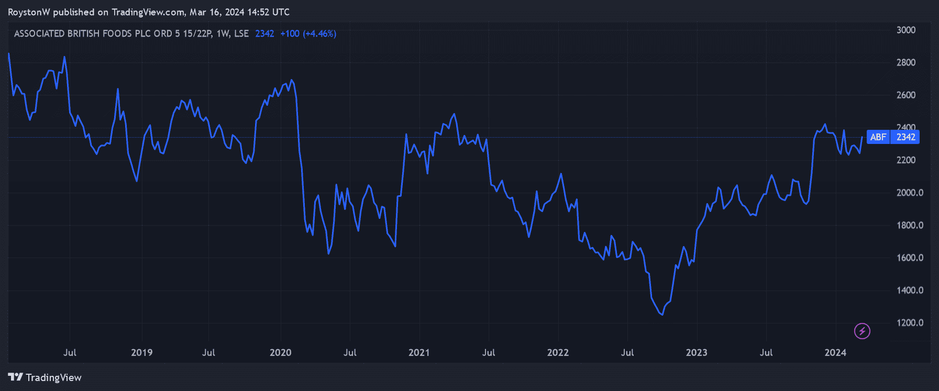Click the 2000.0 label on price axis
This screenshot has width=939, height=391.
pos(909,193)
